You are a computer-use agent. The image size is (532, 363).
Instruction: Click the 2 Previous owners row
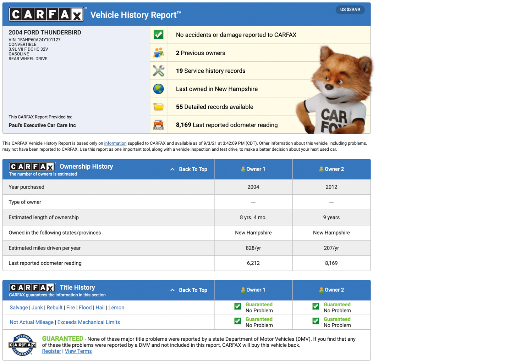pyautogui.click(x=260, y=53)
